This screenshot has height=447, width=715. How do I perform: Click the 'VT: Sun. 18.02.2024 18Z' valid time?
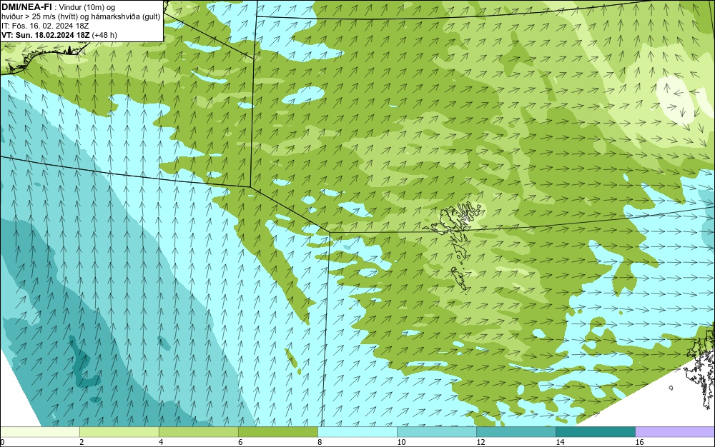[x=46, y=35]
